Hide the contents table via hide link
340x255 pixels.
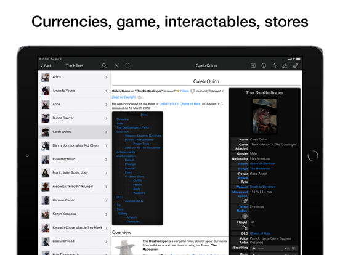144,115
